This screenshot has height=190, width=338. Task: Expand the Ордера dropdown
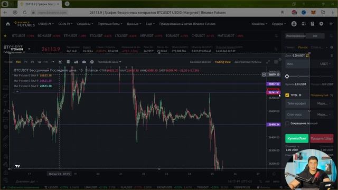[279, 24]
